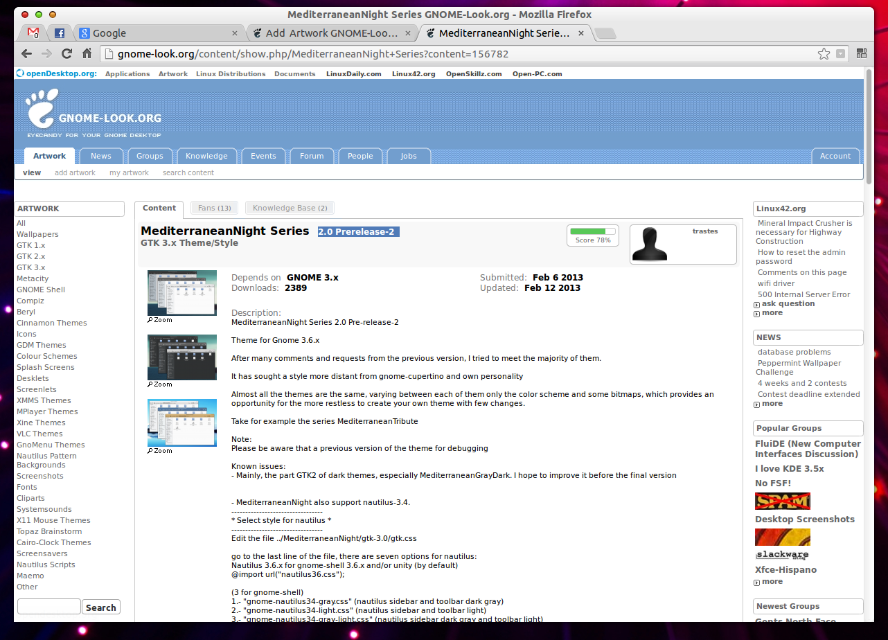Open the Open-PC.com link
Image resolution: width=888 pixels, height=640 pixels.
538,73
